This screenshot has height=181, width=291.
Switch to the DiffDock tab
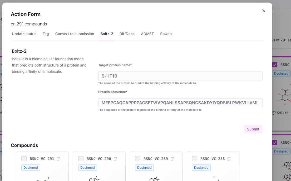[x=127, y=34]
